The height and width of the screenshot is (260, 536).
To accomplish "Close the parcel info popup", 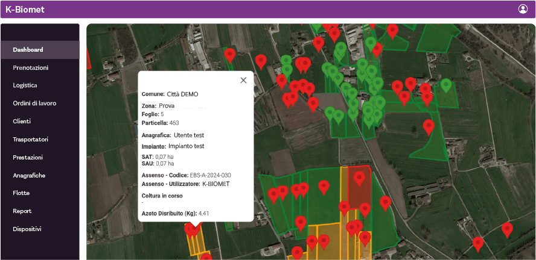I will point(243,80).
